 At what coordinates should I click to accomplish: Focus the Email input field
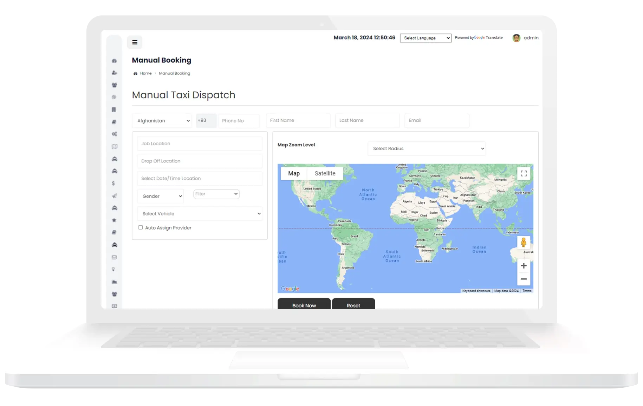tap(437, 120)
